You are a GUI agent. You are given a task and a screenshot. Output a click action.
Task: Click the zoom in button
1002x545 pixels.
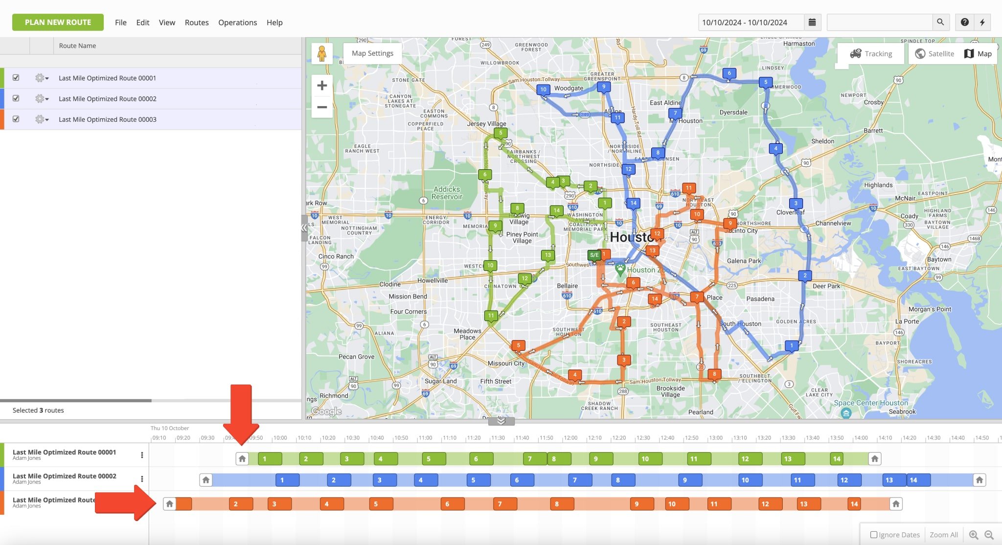click(x=322, y=85)
